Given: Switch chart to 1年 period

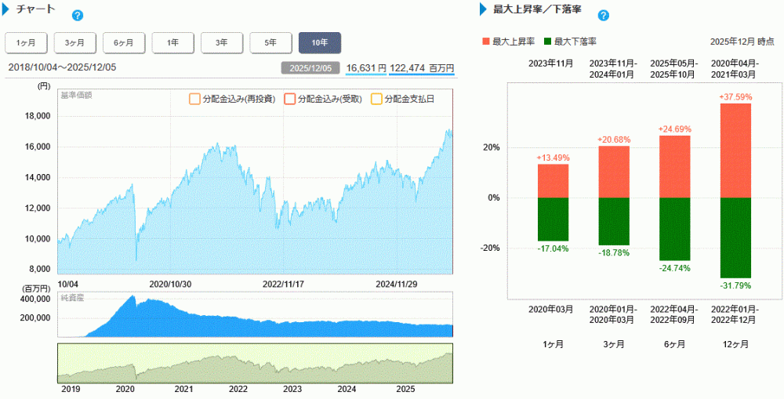Looking at the screenshot, I should [173, 42].
